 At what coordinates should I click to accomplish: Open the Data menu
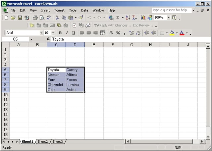tap(85, 10)
